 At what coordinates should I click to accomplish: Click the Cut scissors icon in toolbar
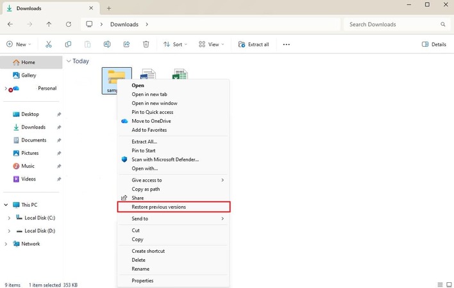[x=48, y=44]
